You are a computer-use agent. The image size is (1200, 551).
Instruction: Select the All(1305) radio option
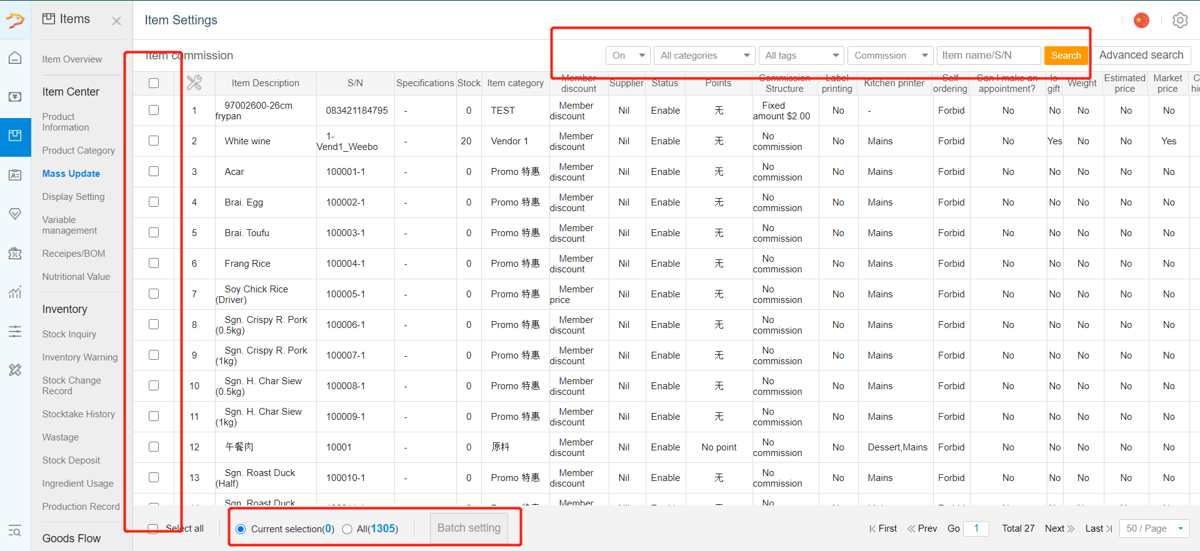point(347,529)
